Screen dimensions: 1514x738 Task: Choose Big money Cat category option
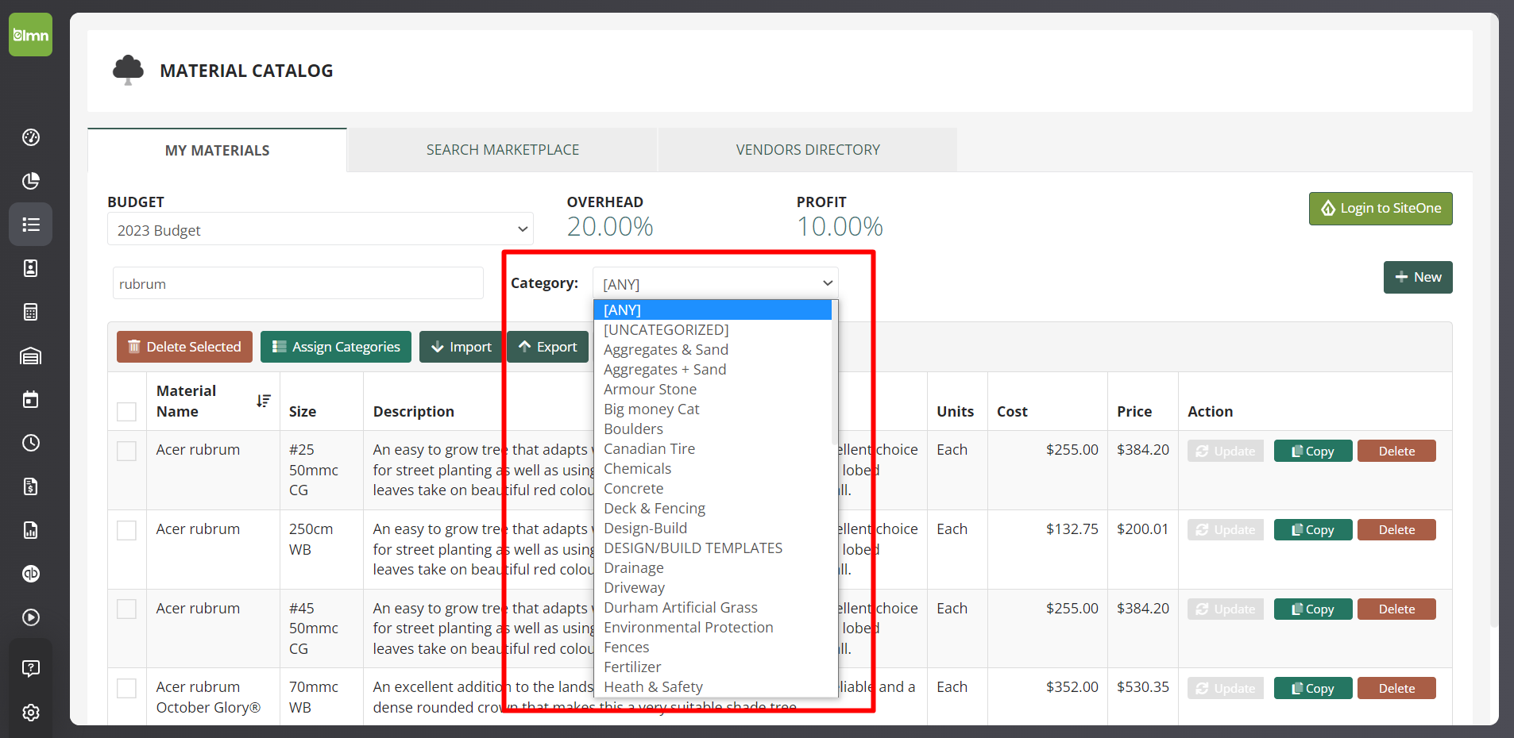coord(713,409)
